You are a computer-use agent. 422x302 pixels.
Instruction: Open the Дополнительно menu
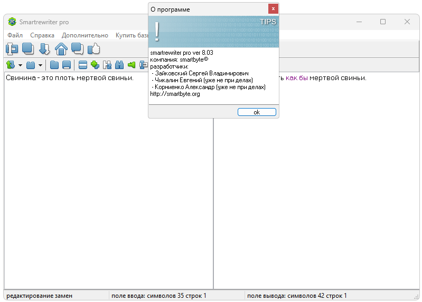click(85, 35)
